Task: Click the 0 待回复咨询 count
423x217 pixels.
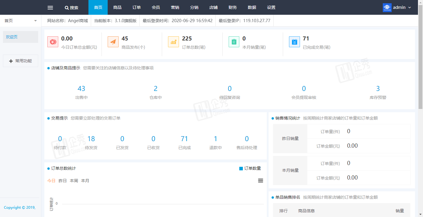Action: tap(230, 89)
